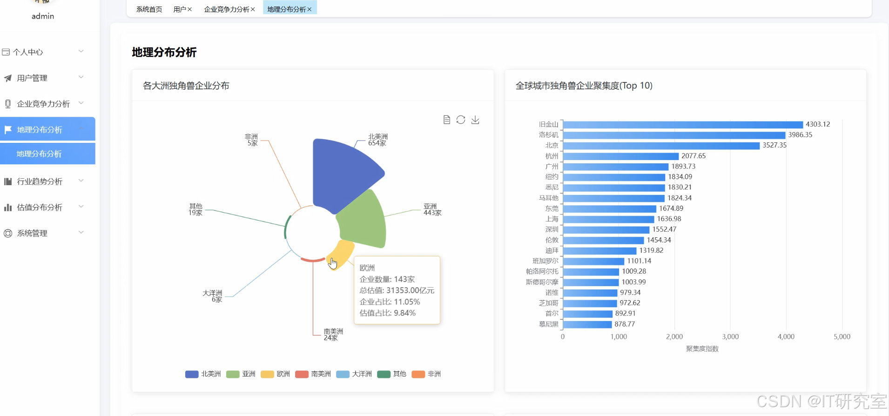Viewport: 889px width, 416px height.
Task: Expand the 用户管理 menu chevron
Action: click(x=81, y=77)
